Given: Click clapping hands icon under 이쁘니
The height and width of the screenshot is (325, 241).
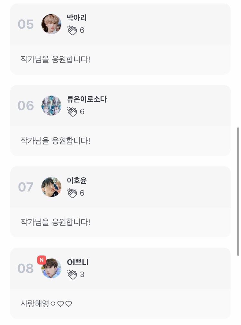Looking at the screenshot, I should pyautogui.click(x=72, y=274).
